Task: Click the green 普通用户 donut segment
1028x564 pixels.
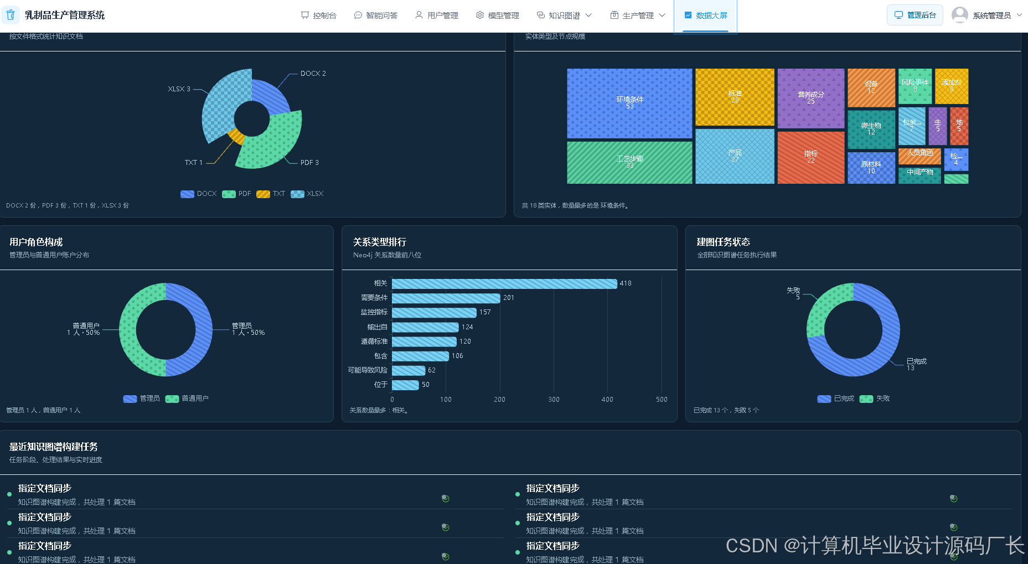Action: (128, 330)
